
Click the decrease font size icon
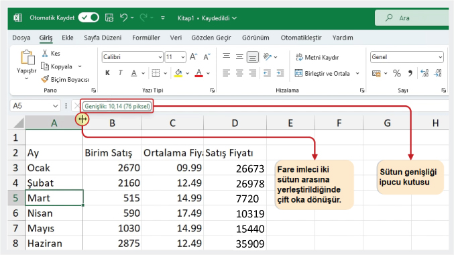click(x=207, y=57)
